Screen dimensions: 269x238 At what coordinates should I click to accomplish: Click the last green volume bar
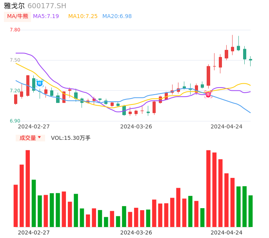tap(251, 211)
